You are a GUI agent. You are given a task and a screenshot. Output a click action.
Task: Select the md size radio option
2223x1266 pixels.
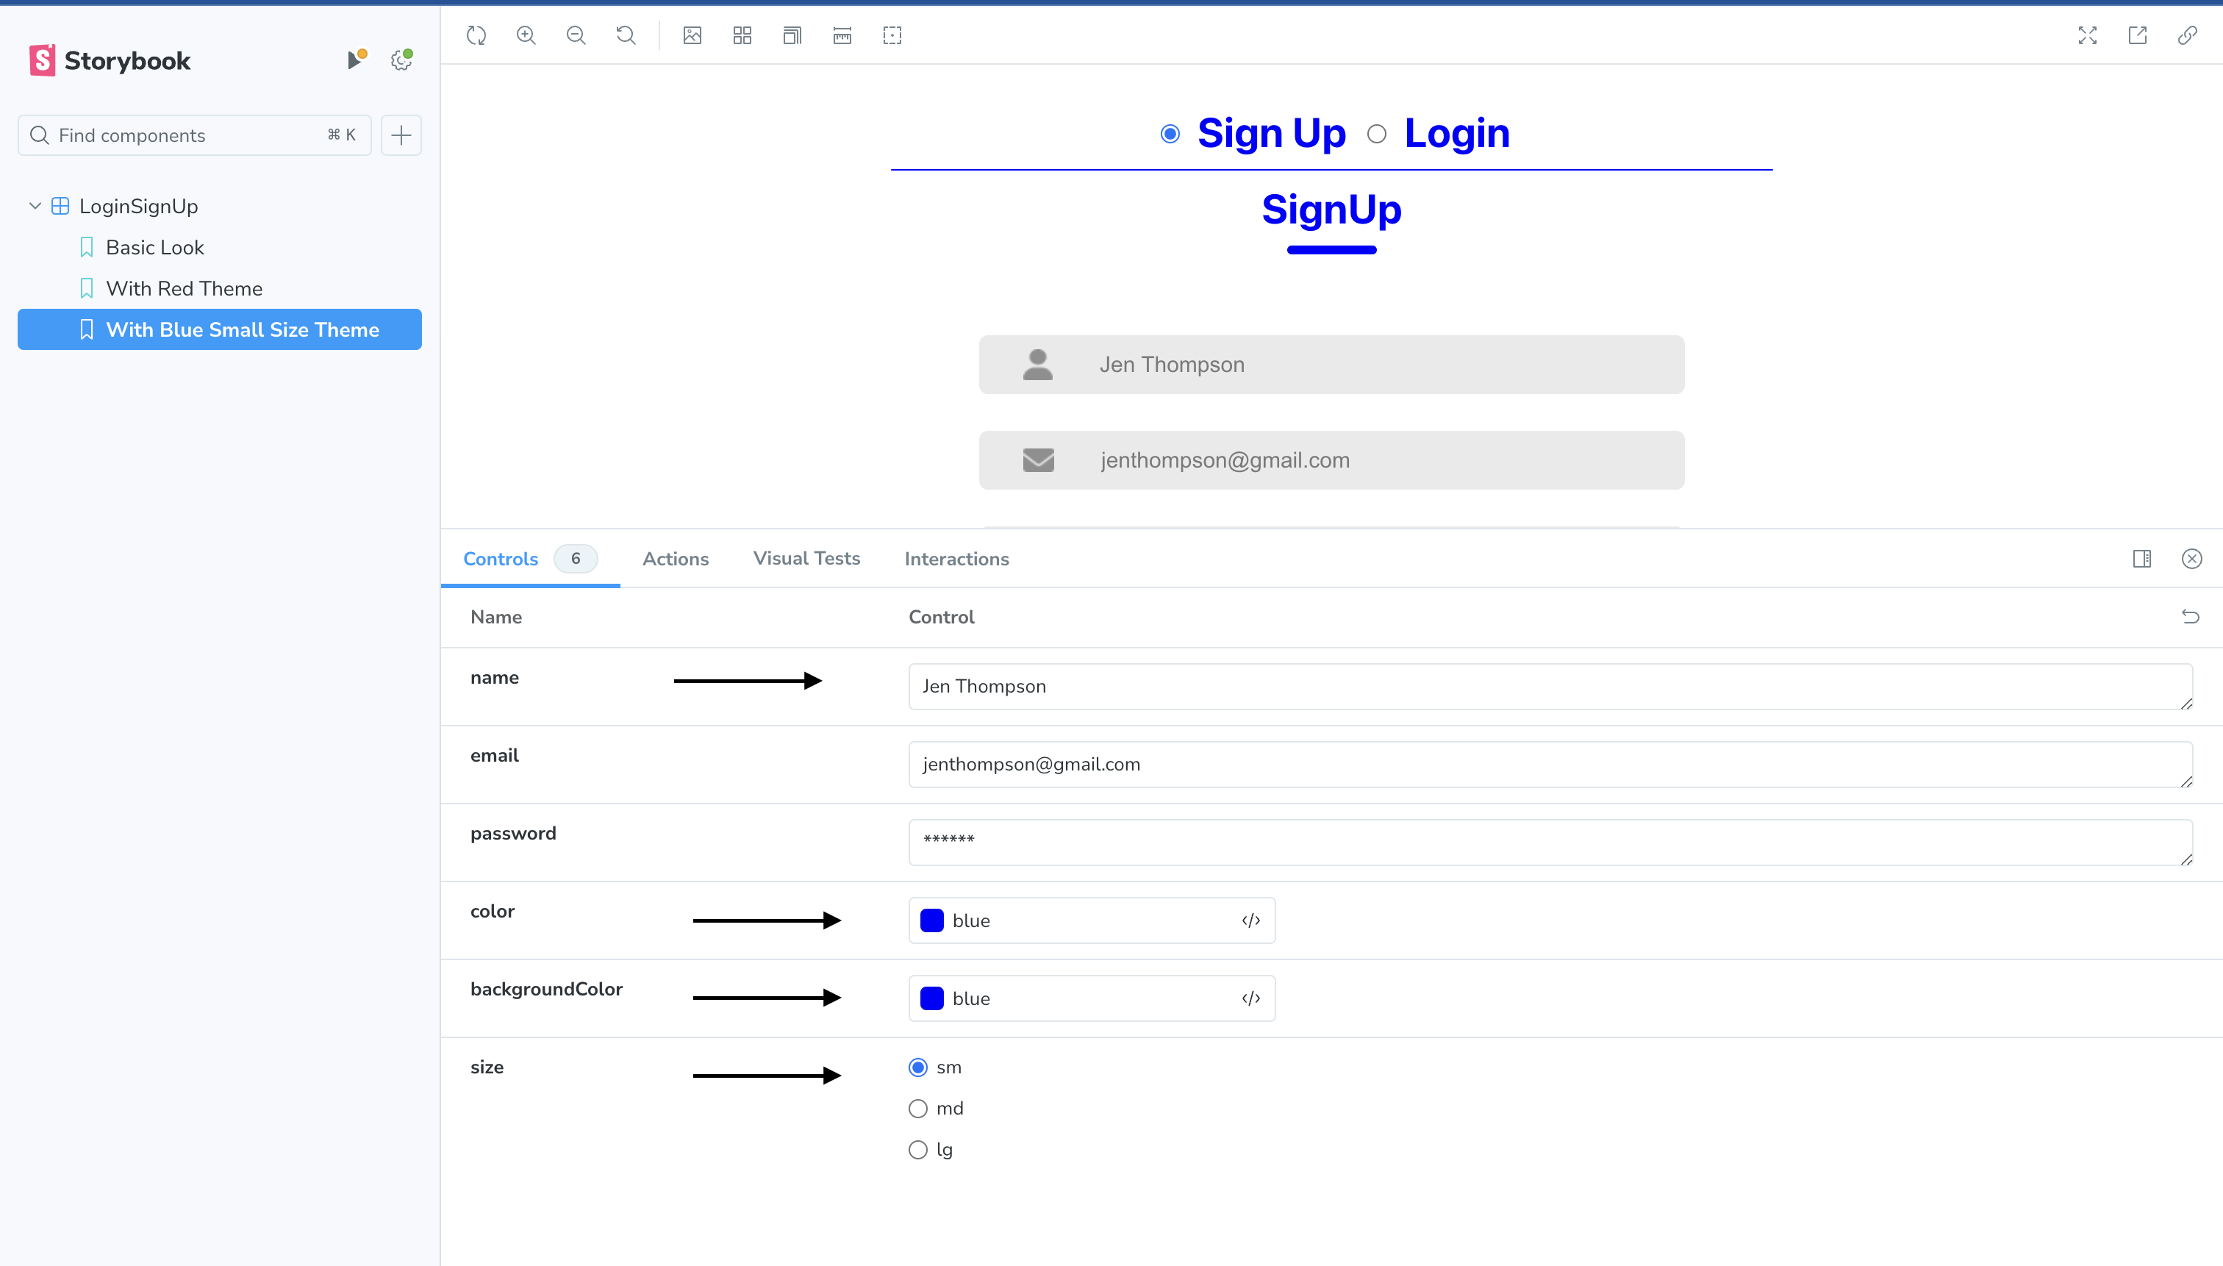pyautogui.click(x=918, y=1109)
